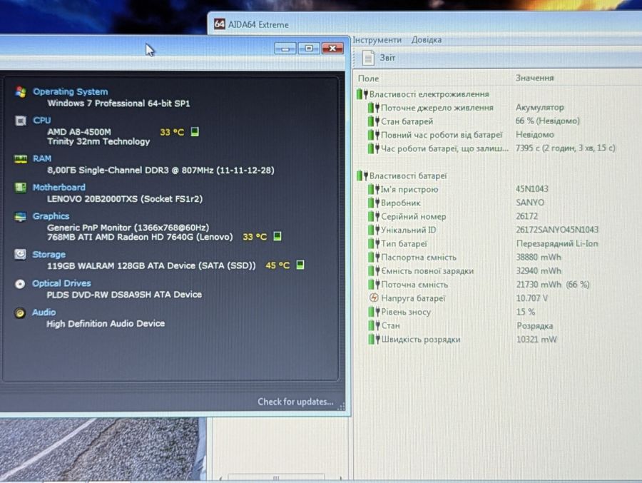Minimize the Speccy window
The width and height of the screenshot is (642, 483).
pyautogui.click(x=285, y=49)
